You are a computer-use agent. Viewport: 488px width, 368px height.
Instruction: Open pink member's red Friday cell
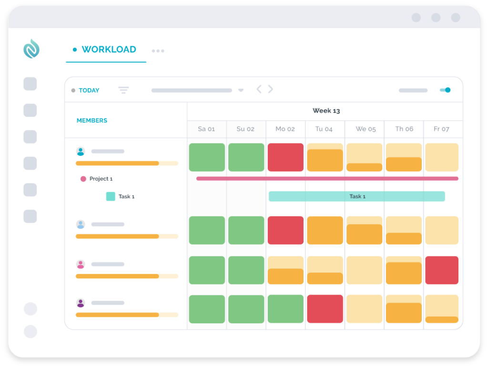click(442, 270)
